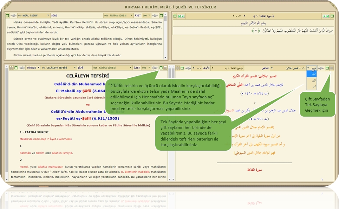Select the second language option in open dropdown
Viewport: 339px width, 209px height.
312,80
